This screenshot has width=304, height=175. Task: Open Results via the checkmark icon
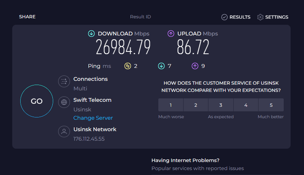pos(224,17)
